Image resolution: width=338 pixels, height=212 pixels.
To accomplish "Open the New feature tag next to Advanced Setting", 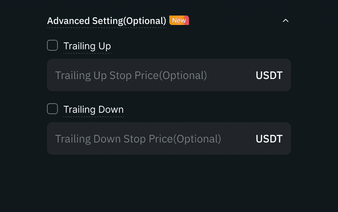I will (x=179, y=20).
